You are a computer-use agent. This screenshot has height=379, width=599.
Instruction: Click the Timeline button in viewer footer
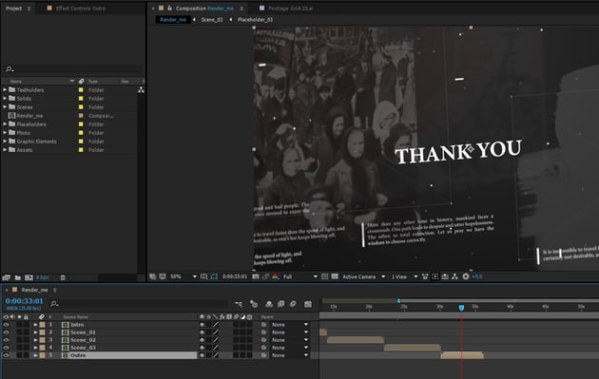445,276
